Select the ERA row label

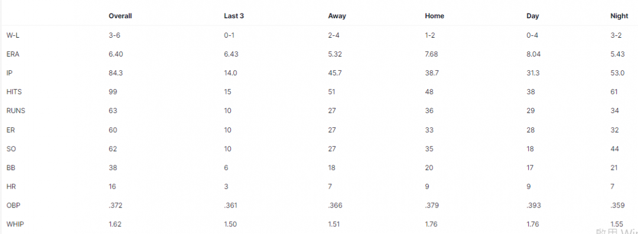12,54
